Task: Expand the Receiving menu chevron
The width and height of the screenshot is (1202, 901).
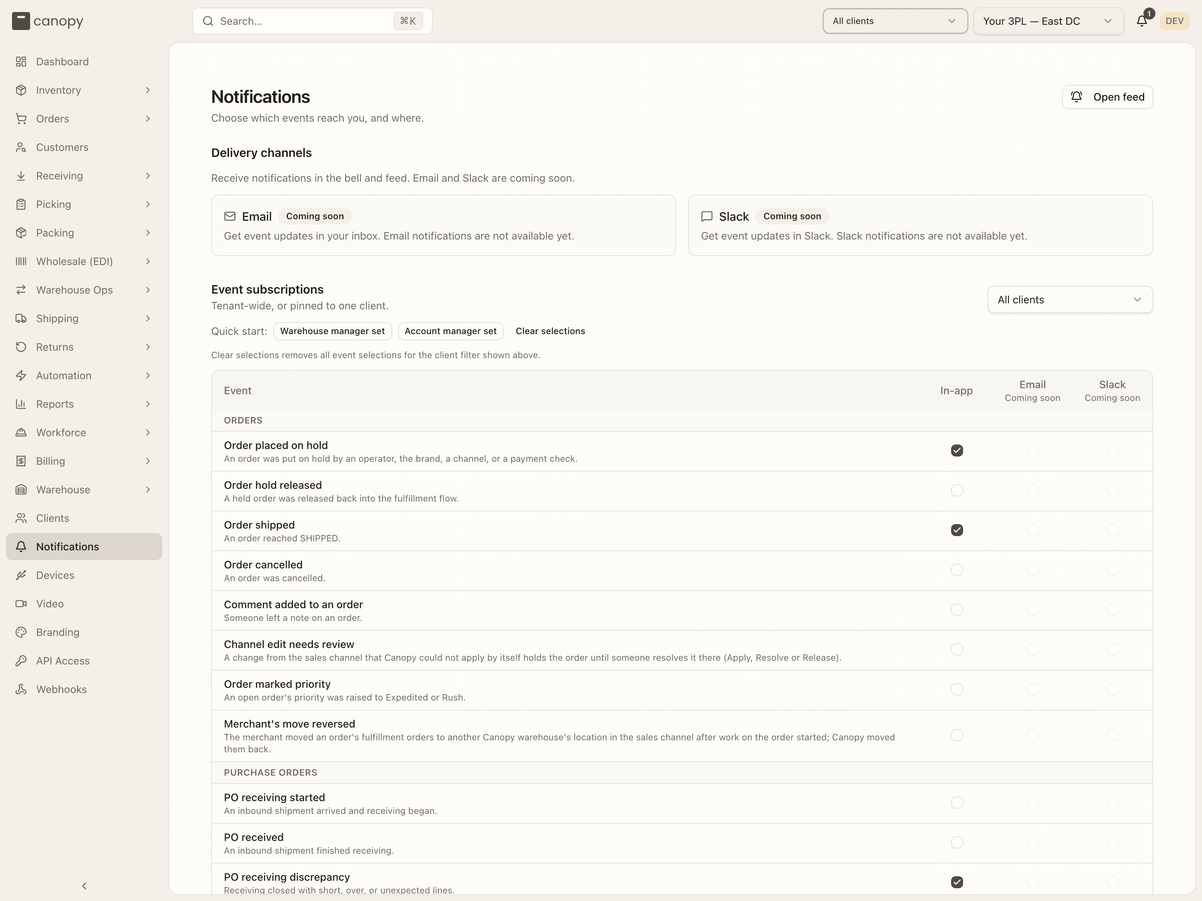Action: [x=148, y=176]
